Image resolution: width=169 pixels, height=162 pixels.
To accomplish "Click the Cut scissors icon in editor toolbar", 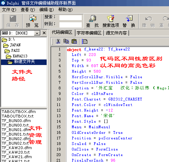I will 58,41.
